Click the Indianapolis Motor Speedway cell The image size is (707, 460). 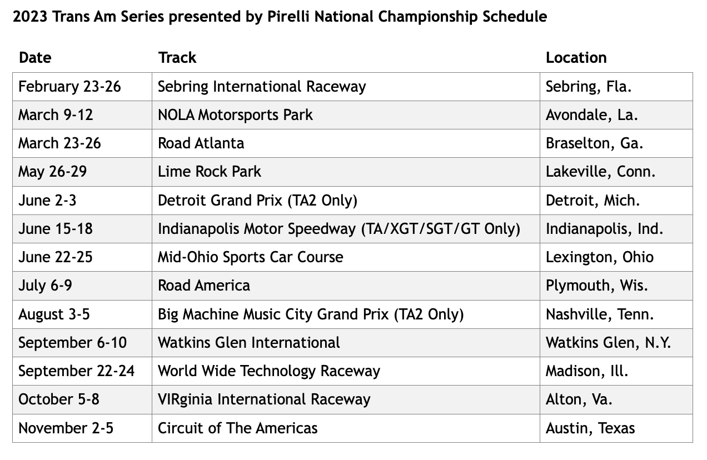339,229
